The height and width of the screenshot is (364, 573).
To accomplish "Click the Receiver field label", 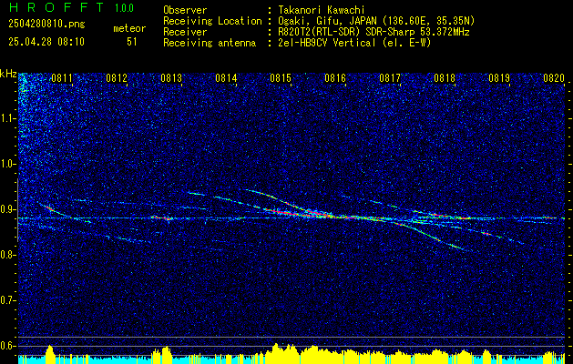I will [x=185, y=32].
